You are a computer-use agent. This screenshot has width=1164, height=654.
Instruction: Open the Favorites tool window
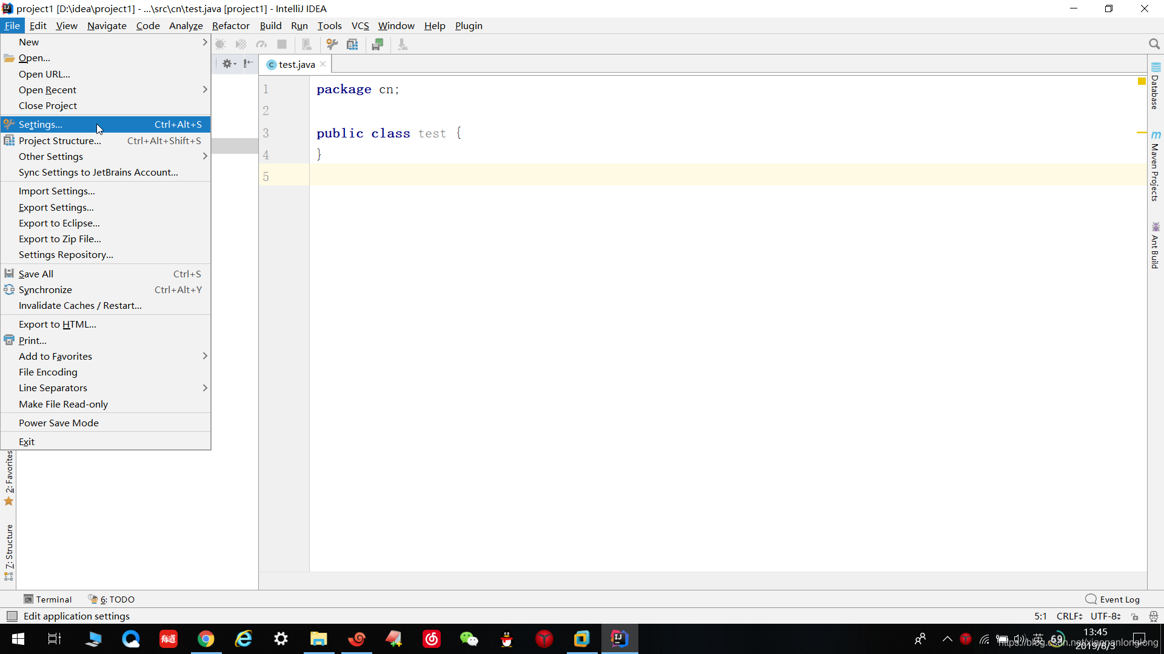pyautogui.click(x=8, y=478)
